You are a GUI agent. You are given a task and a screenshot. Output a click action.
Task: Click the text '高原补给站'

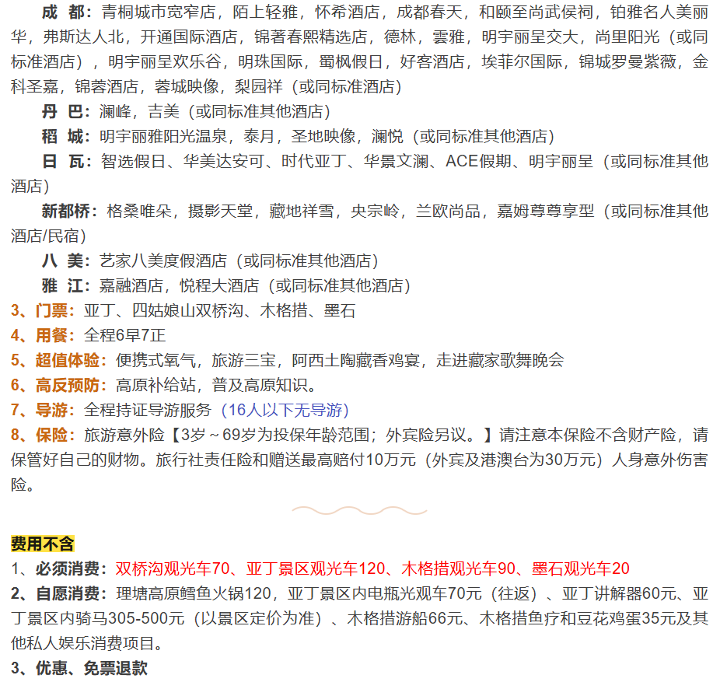tap(156, 385)
